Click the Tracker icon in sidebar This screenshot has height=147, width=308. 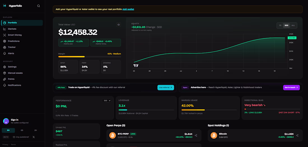point(4,47)
